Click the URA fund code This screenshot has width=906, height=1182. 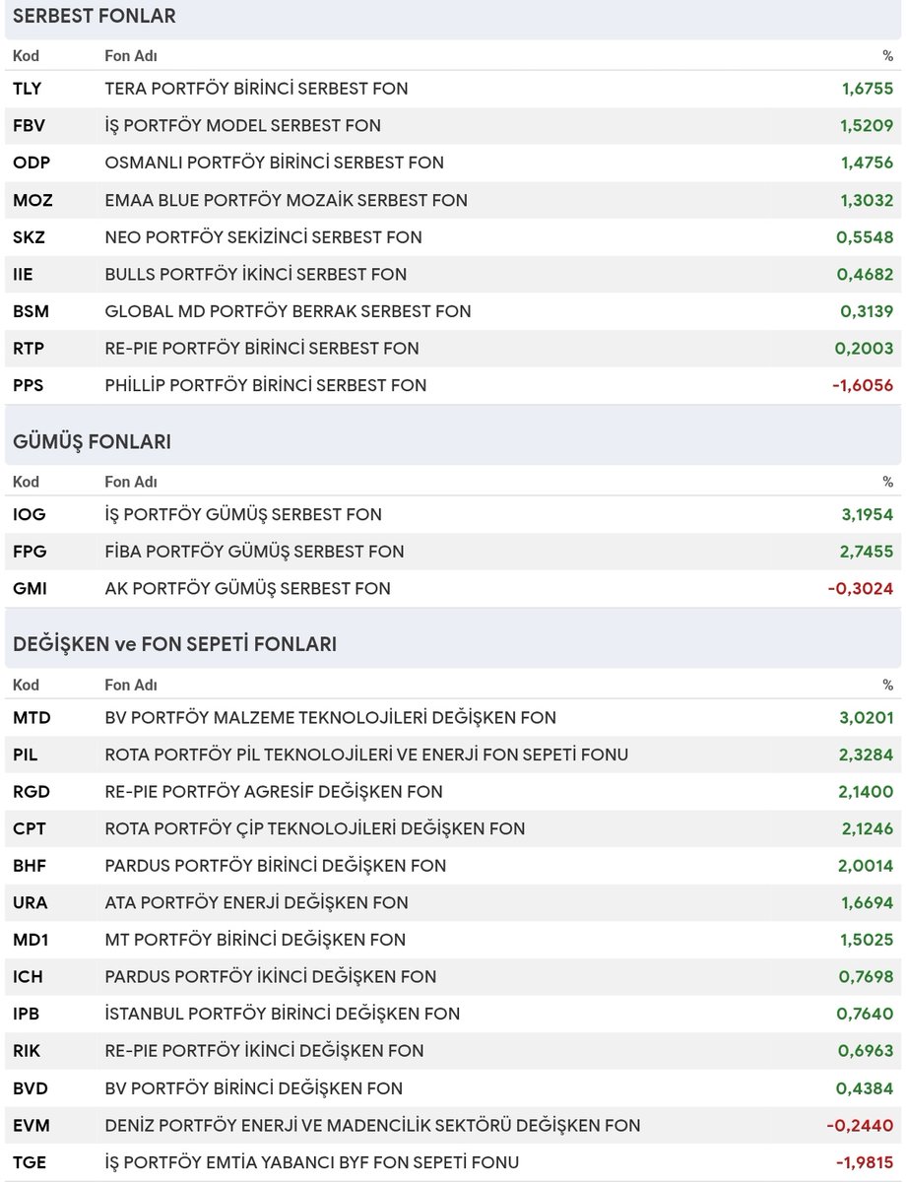pos(30,903)
